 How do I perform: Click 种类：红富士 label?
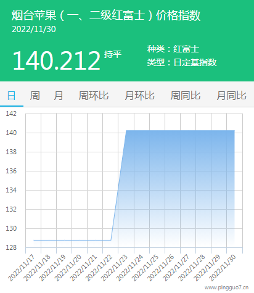[173, 49]
